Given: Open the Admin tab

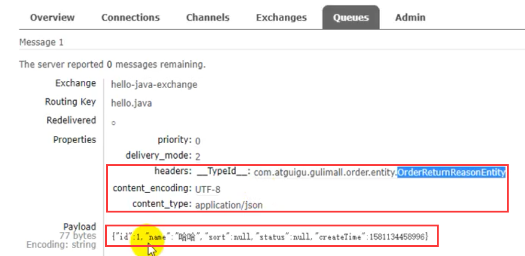Looking at the screenshot, I should [x=410, y=18].
